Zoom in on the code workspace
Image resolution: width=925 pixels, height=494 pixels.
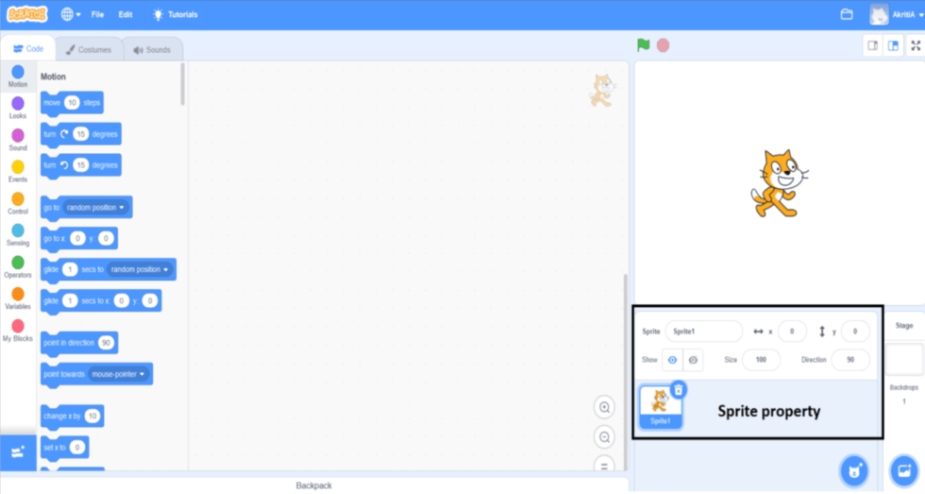tap(604, 407)
